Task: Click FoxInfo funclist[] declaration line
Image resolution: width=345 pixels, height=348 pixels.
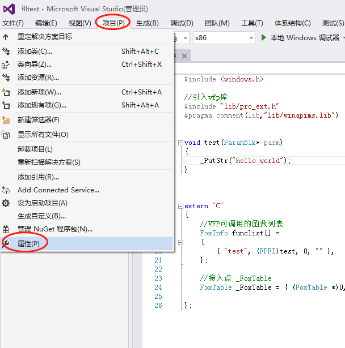Action: click(239, 233)
